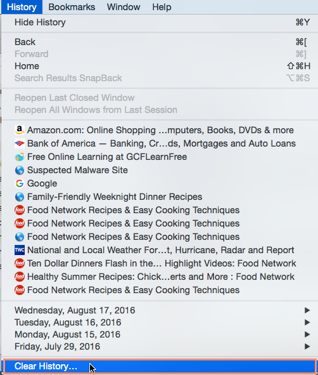Expand the Friday, July 29, 2016 submenu arrow
318x375 pixels.
click(x=307, y=346)
